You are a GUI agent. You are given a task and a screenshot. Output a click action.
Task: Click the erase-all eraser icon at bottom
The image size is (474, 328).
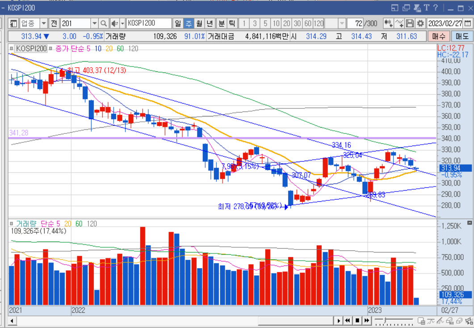(450, 320)
